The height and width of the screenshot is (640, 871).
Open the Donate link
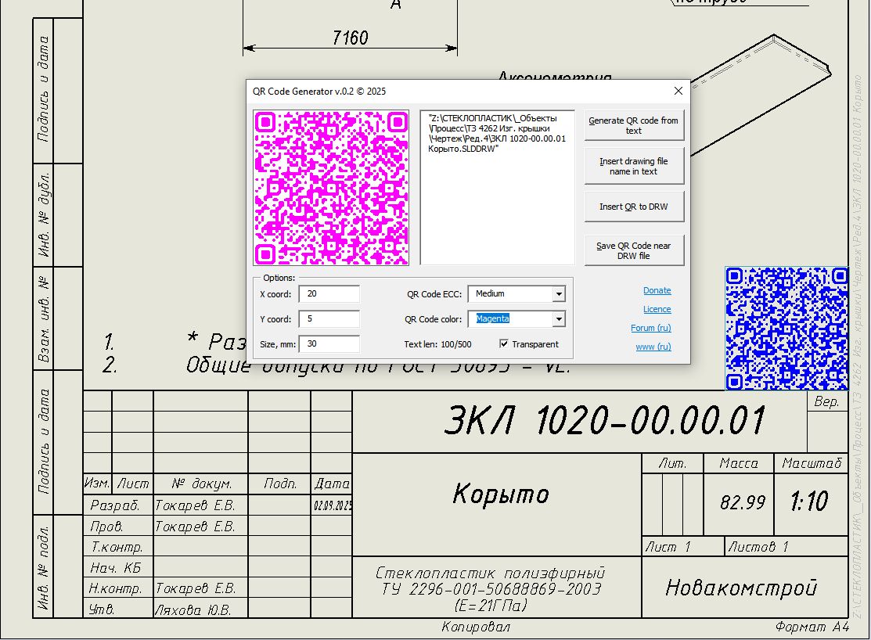point(657,290)
